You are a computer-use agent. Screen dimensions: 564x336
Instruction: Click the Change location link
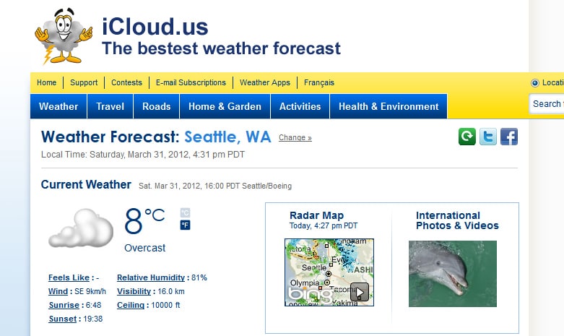tap(295, 138)
